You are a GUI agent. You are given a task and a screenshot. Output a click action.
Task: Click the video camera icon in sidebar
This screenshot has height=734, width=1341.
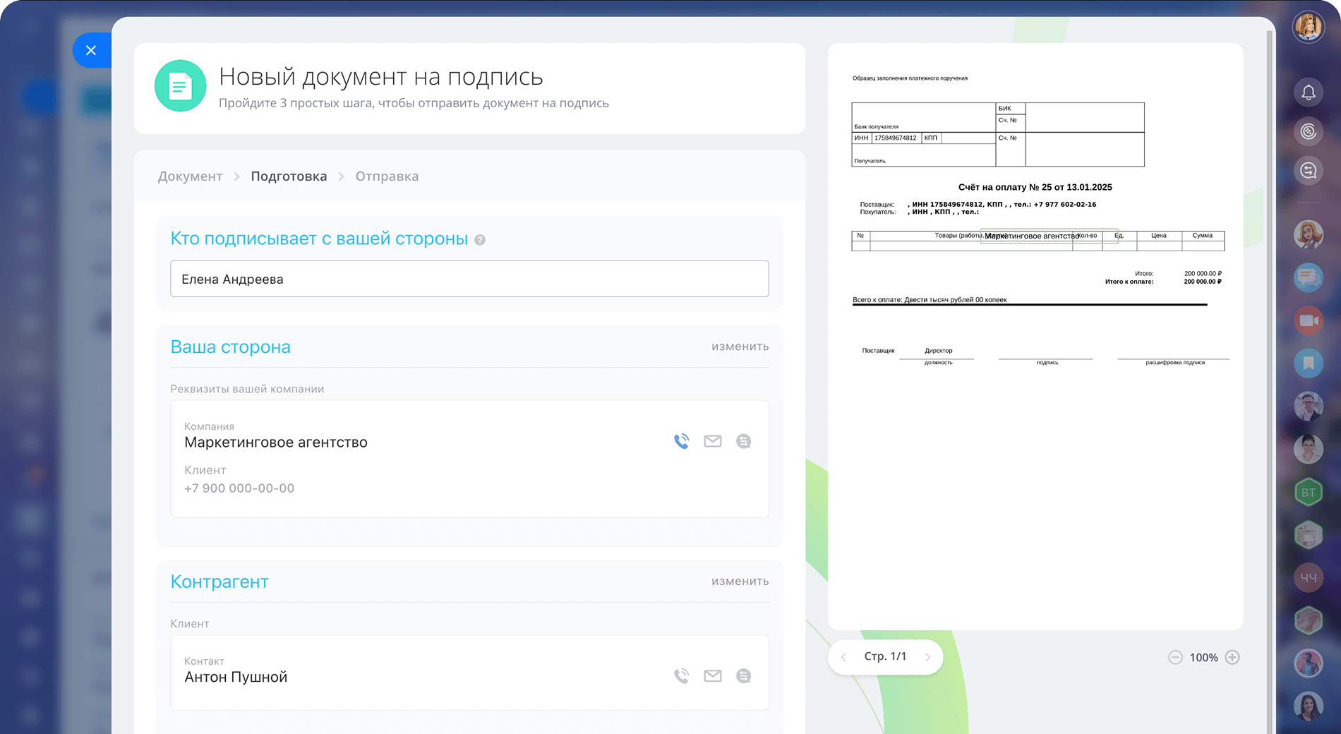1308,320
